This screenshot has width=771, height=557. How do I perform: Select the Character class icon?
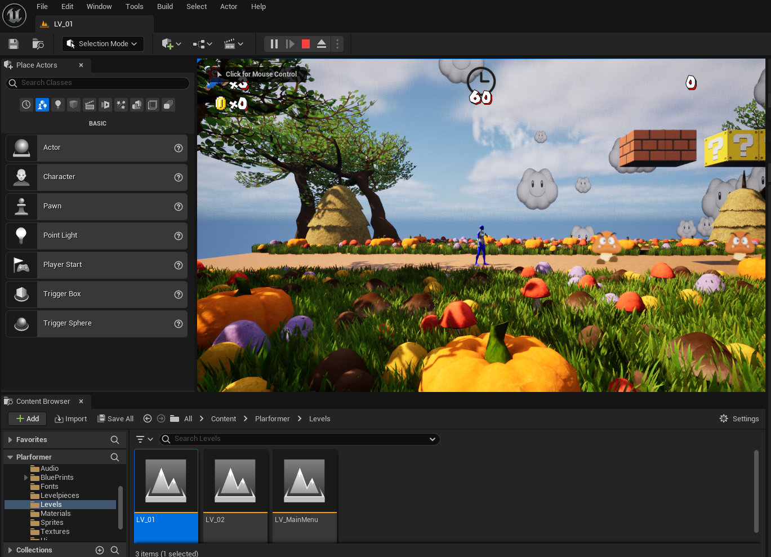21,177
